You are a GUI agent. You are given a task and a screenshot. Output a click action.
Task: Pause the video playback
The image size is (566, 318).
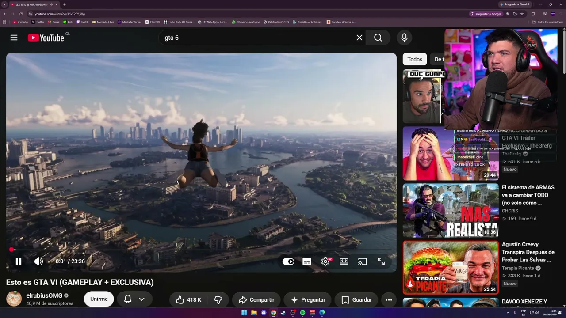[19, 261]
